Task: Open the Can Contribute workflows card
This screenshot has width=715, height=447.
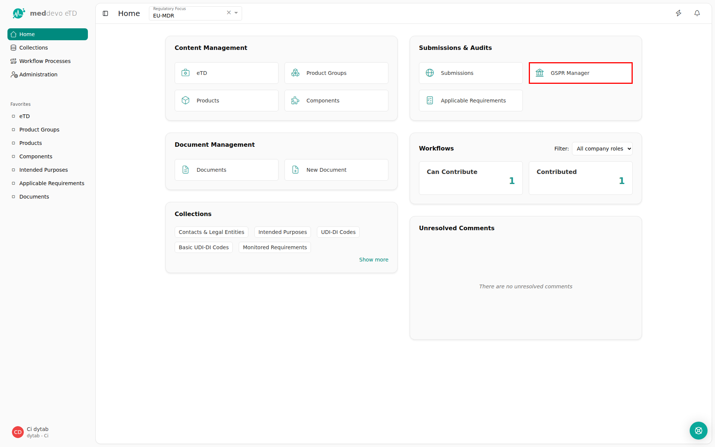Action: pos(471,178)
